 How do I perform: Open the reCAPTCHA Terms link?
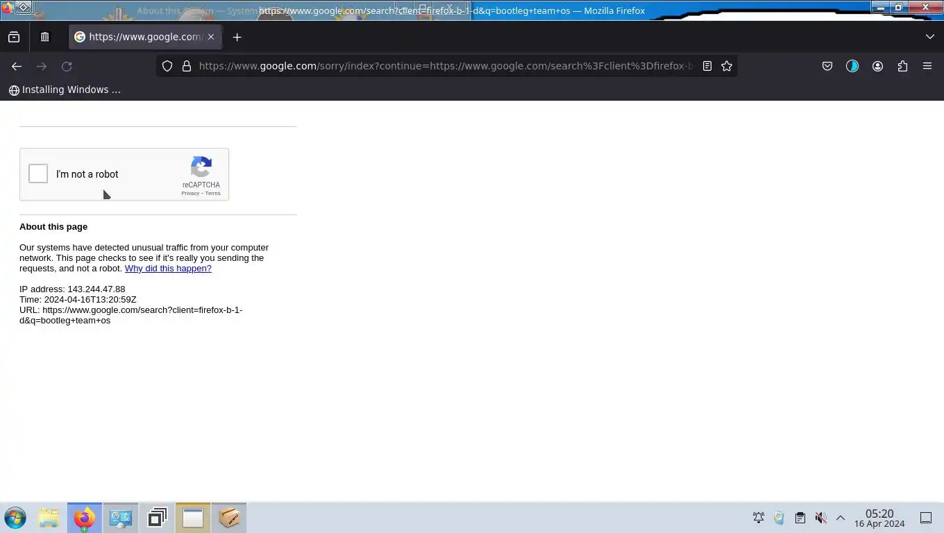tap(213, 194)
